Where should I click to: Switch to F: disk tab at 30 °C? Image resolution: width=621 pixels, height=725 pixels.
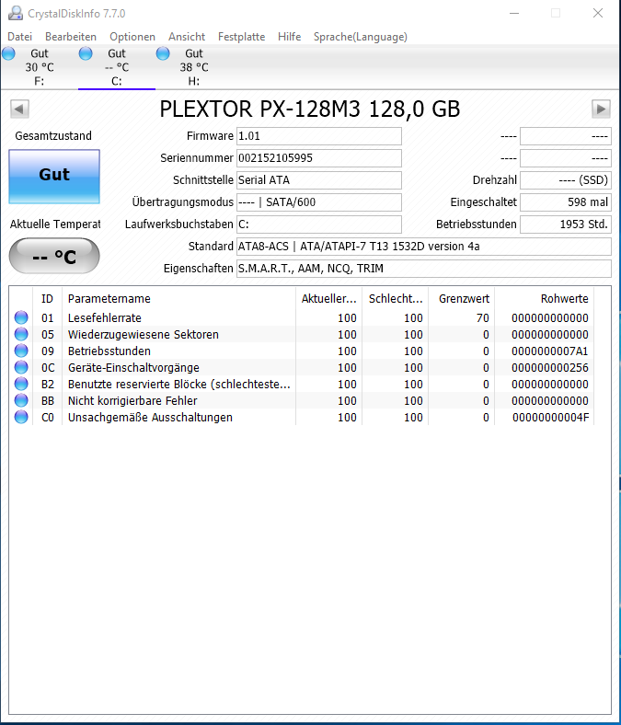[x=40, y=67]
